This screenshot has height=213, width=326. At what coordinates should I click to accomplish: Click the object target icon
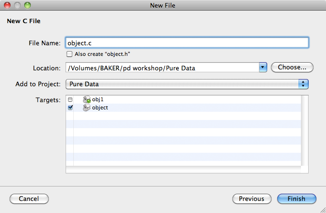[87, 107]
